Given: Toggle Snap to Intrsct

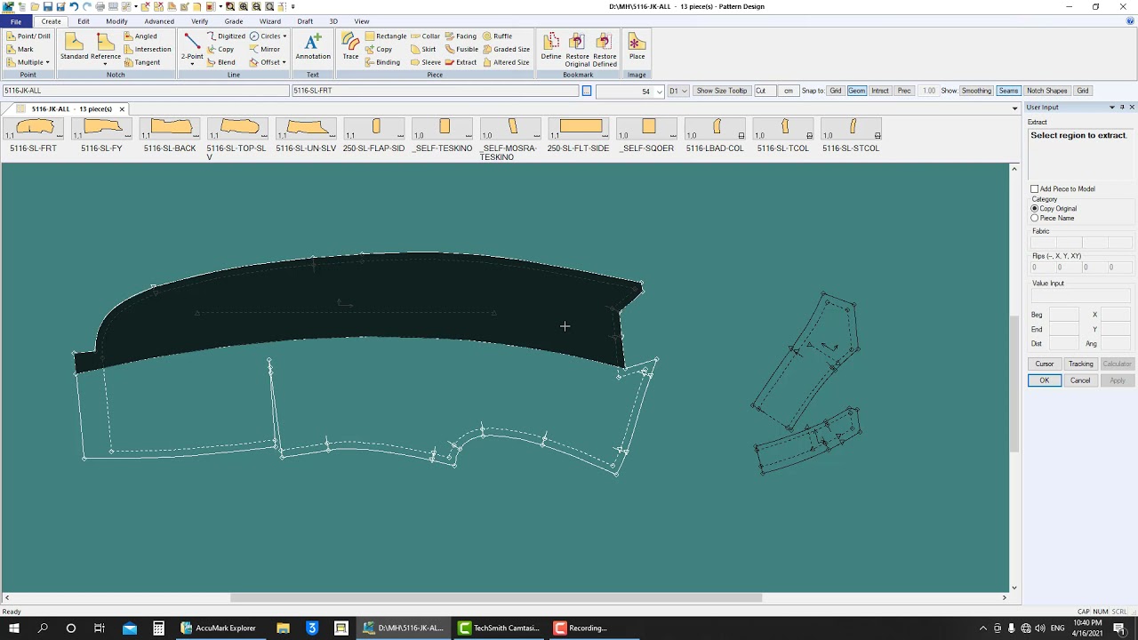Looking at the screenshot, I should [x=880, y=91].
